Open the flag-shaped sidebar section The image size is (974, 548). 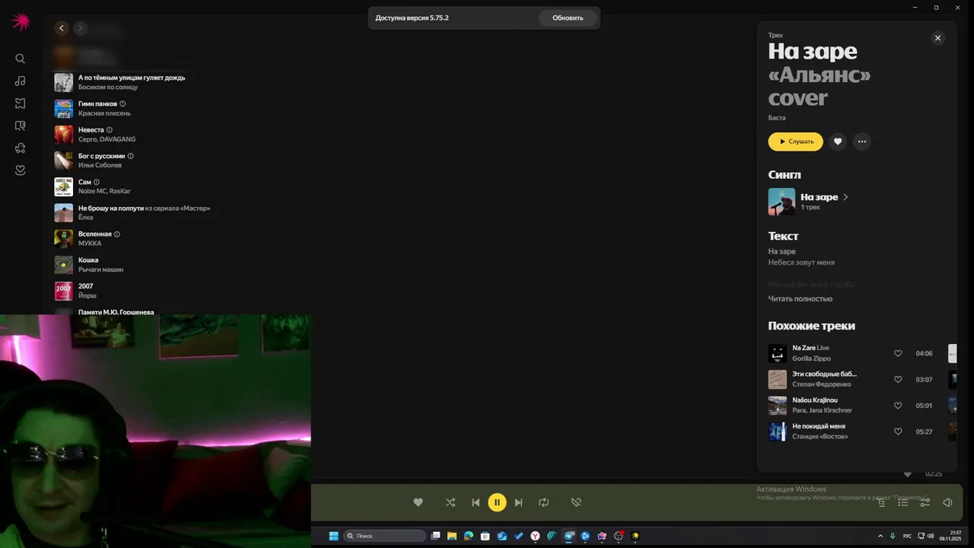coord(21,104)
